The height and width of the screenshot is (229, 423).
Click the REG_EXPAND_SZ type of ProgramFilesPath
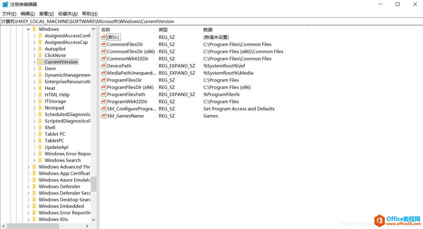click(177, 94)
